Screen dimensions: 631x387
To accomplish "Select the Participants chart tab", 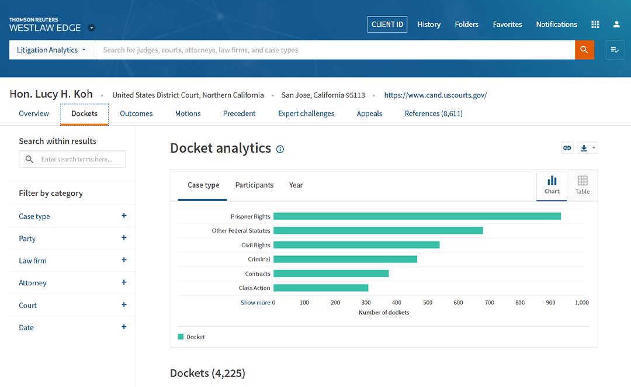I will pyautogui.click(x=254, y=185).
